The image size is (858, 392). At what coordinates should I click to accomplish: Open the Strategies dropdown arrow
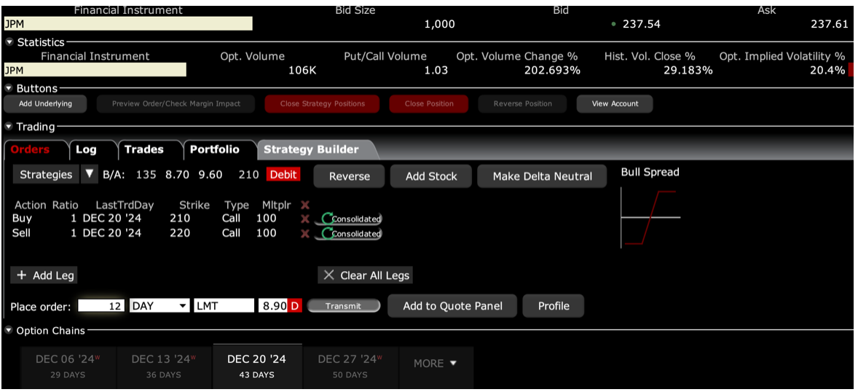click(90, 175)
